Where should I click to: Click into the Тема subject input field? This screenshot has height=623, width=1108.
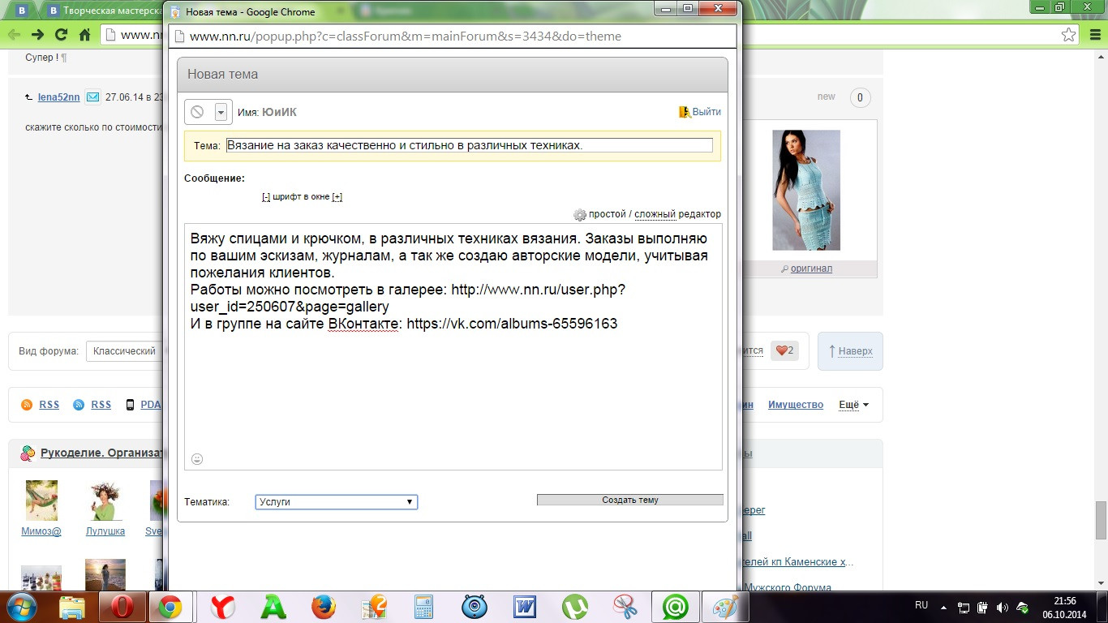pyautogui.click(x=470, y=145)
